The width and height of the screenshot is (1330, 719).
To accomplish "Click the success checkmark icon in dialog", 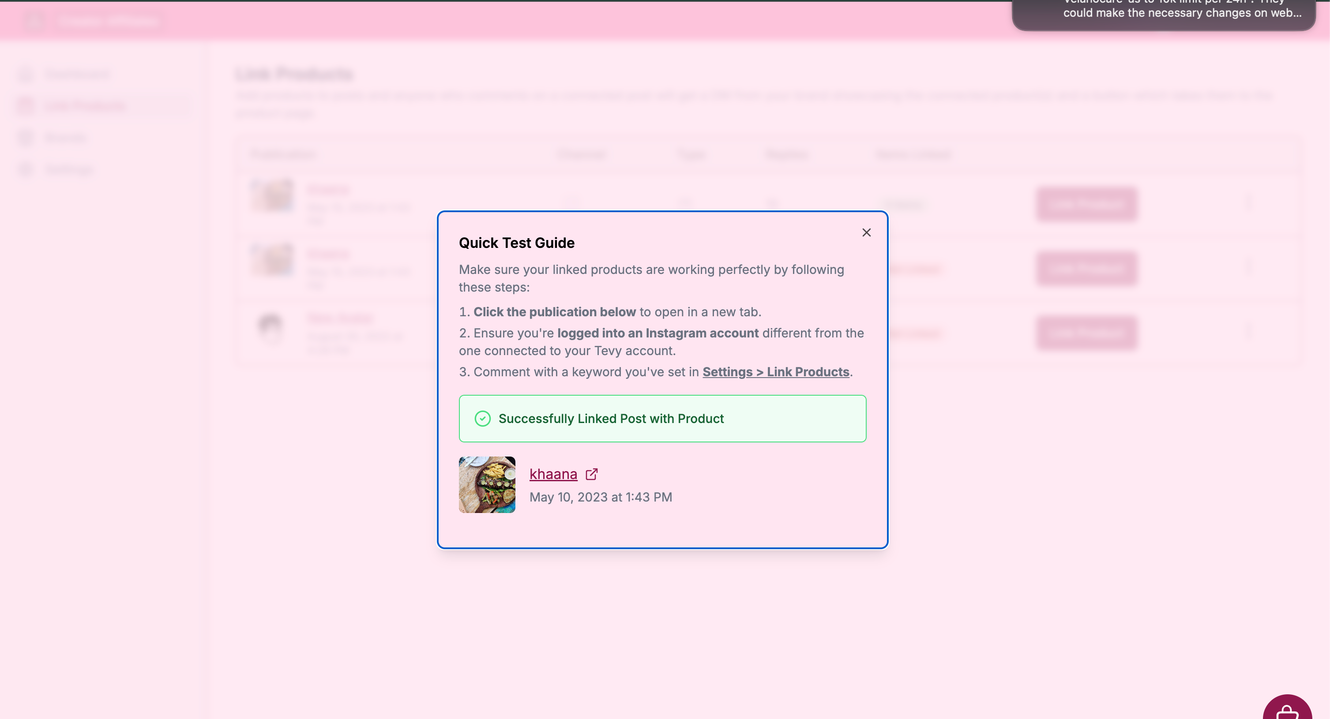I will (x=483, y=418).
